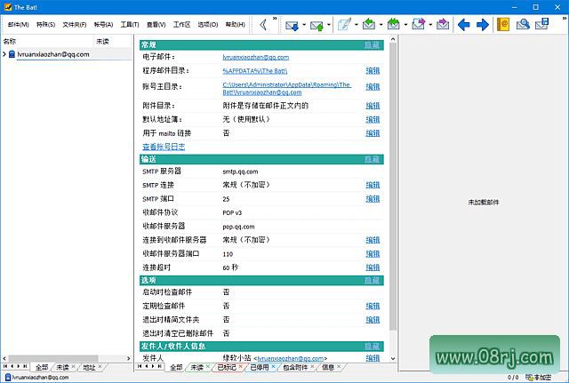Open the 特殊(S) menu

(45, 25)
